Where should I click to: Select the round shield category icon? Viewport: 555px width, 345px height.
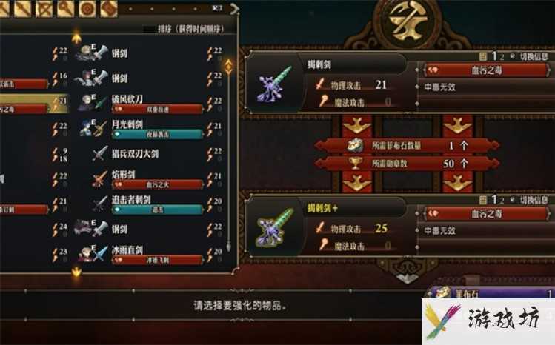coord(87,8)
